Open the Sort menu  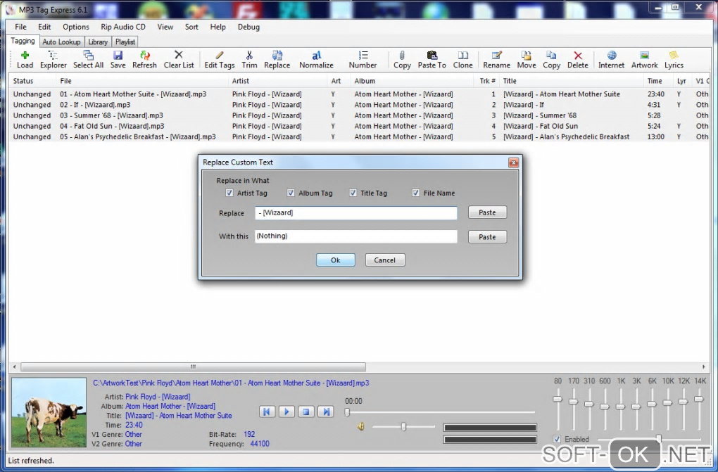(x=191, y=27)
